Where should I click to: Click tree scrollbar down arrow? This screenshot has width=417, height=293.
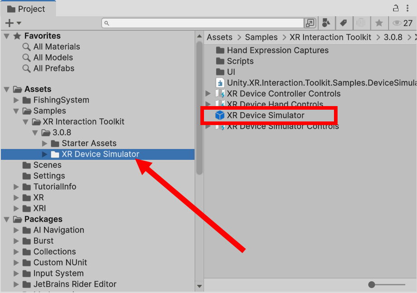[199, 286]
